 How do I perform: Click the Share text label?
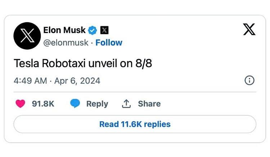[x=149, y=104]
